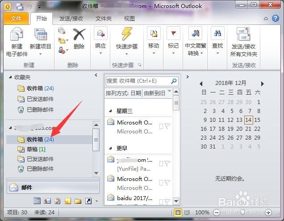Open the 响应 dropdown arrow

pyautogui.click(x=101, y=53)
